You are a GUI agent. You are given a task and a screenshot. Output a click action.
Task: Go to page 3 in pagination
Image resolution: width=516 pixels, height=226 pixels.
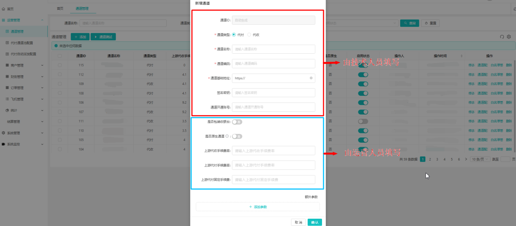pyautogui.click(x=437, y=159)
